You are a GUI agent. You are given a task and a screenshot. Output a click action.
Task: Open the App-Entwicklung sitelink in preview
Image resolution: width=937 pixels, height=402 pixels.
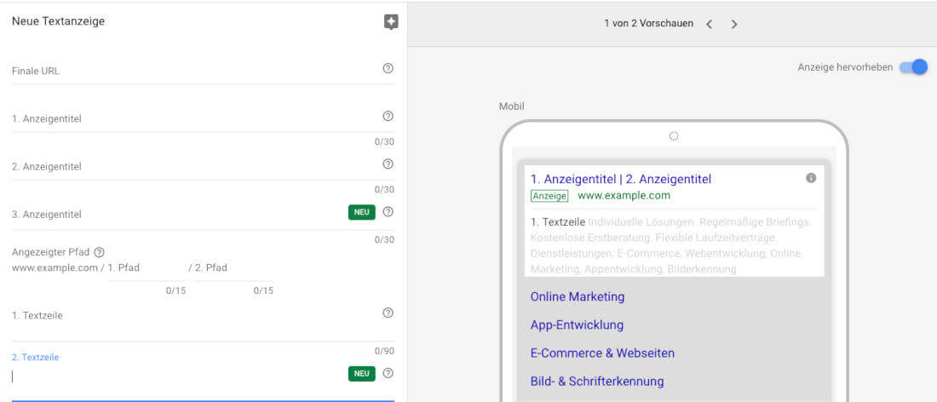[577, 325]
